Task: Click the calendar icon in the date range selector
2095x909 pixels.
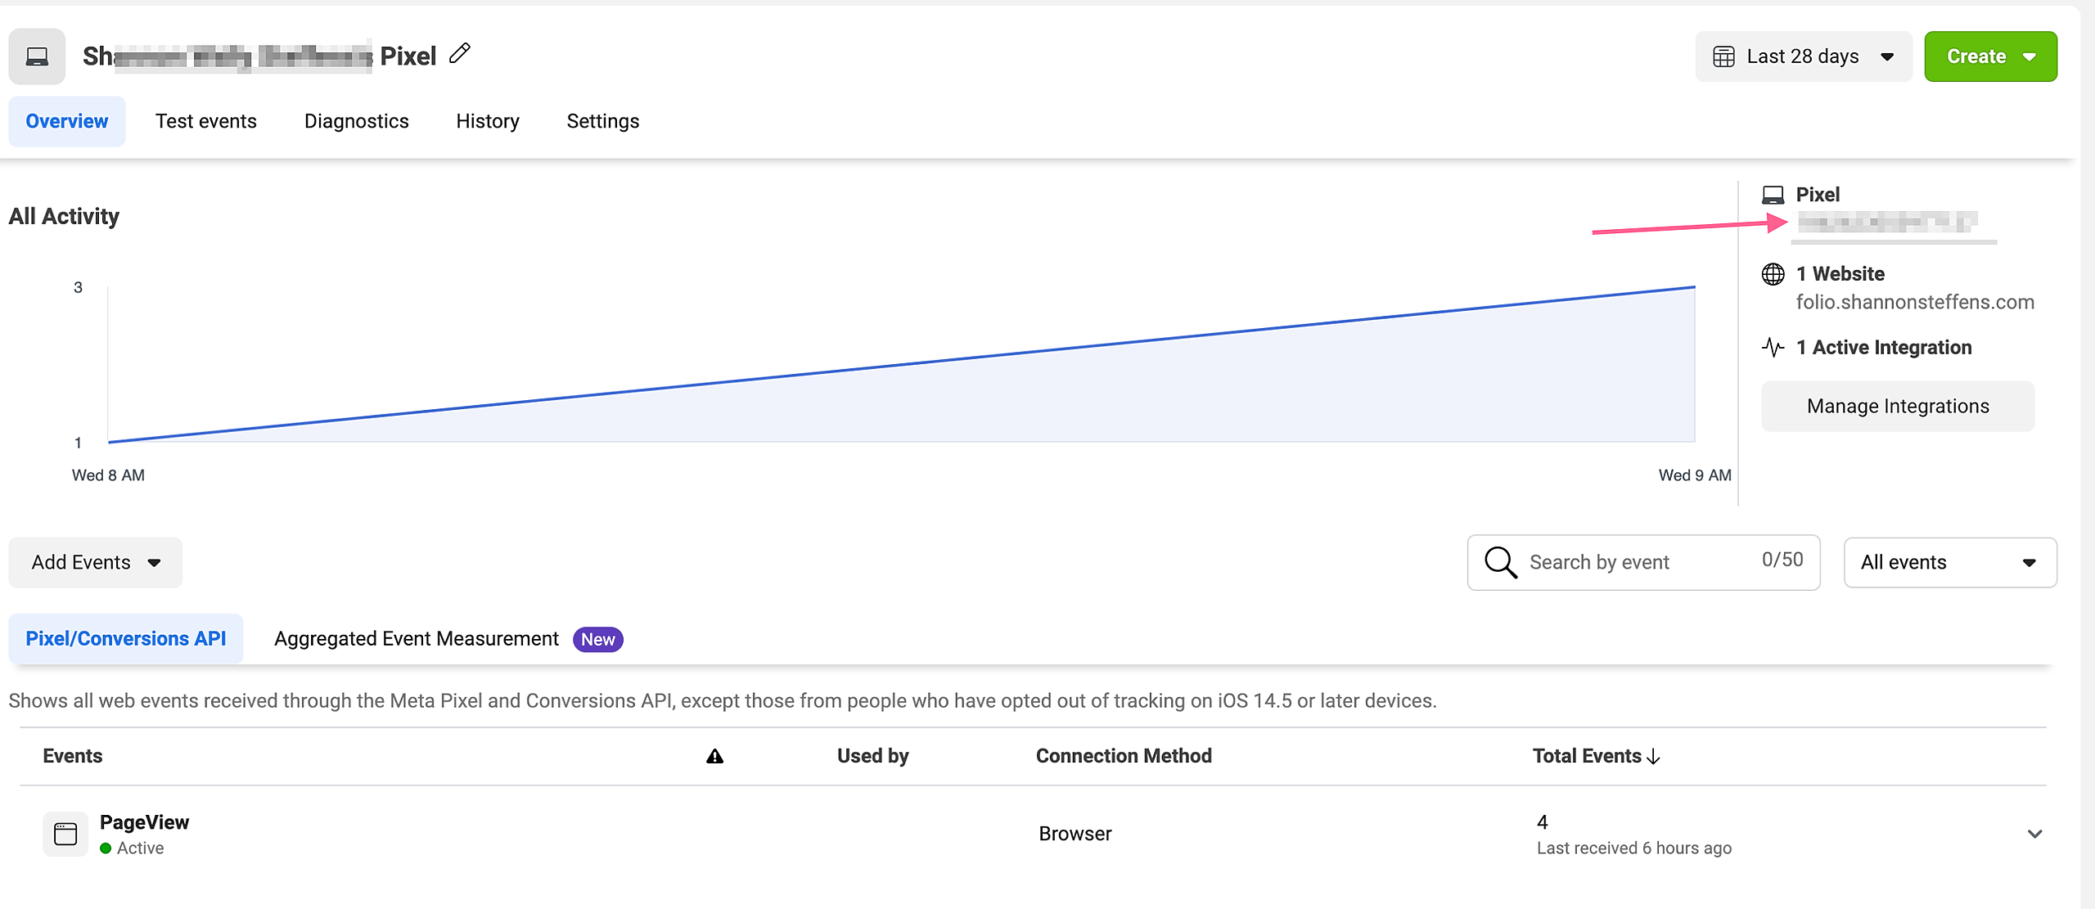Action: point(1723,56)
